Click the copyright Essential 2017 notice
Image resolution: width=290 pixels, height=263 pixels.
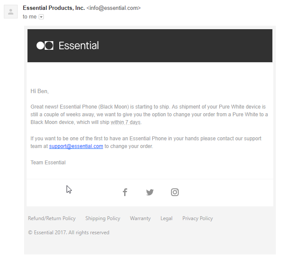[69, 233]
